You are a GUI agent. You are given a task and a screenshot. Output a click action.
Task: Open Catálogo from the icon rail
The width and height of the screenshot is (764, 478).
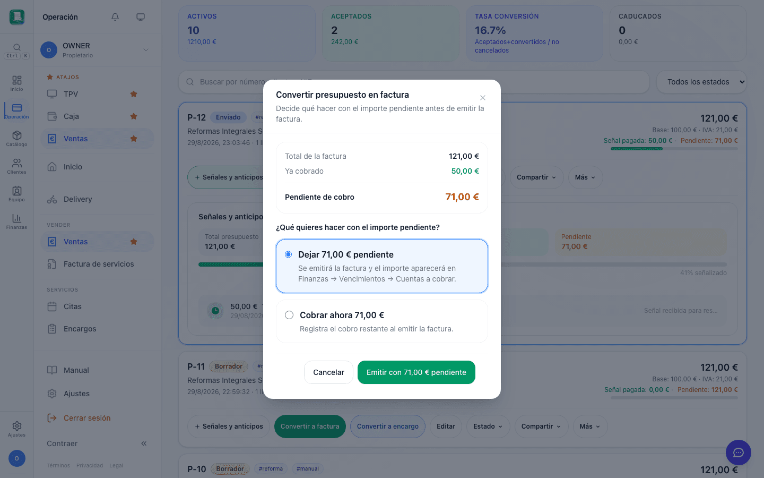pyautogui.click(x=17, y=139)
